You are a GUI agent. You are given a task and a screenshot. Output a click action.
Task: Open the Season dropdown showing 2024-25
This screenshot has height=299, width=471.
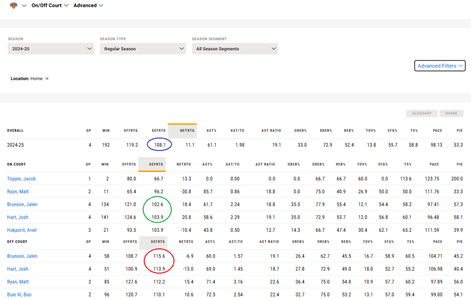coord(51,49)
